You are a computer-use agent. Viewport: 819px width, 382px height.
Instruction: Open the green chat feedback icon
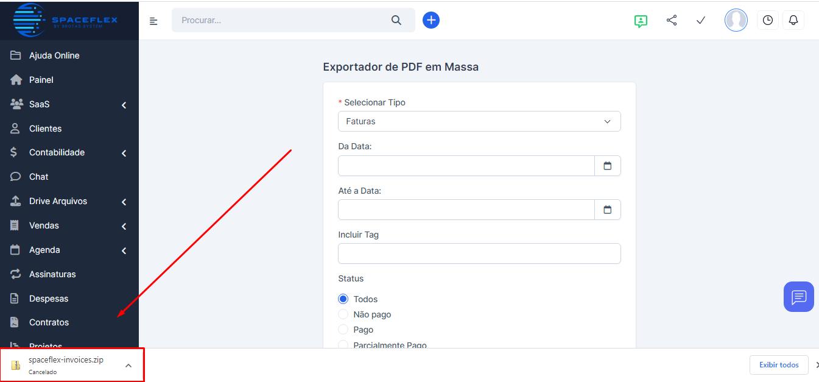[x=641, y=21]
